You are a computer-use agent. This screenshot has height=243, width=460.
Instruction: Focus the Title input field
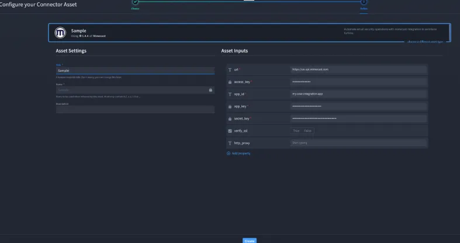click(135, 71)
